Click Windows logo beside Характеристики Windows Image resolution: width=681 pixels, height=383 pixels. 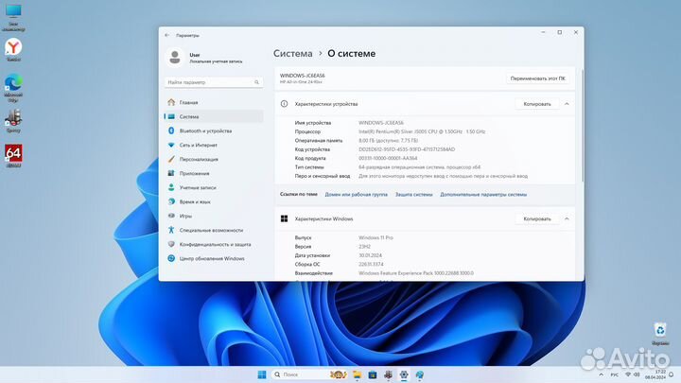284,218
